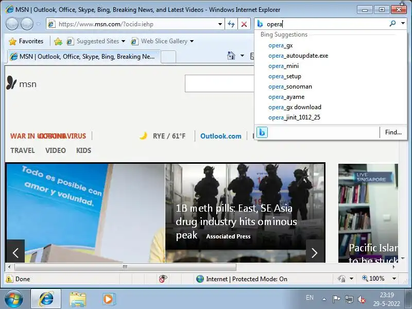Click Internet Protected Mode status globe
Viewport: 412px width, 309px height.
pos(200,279)
